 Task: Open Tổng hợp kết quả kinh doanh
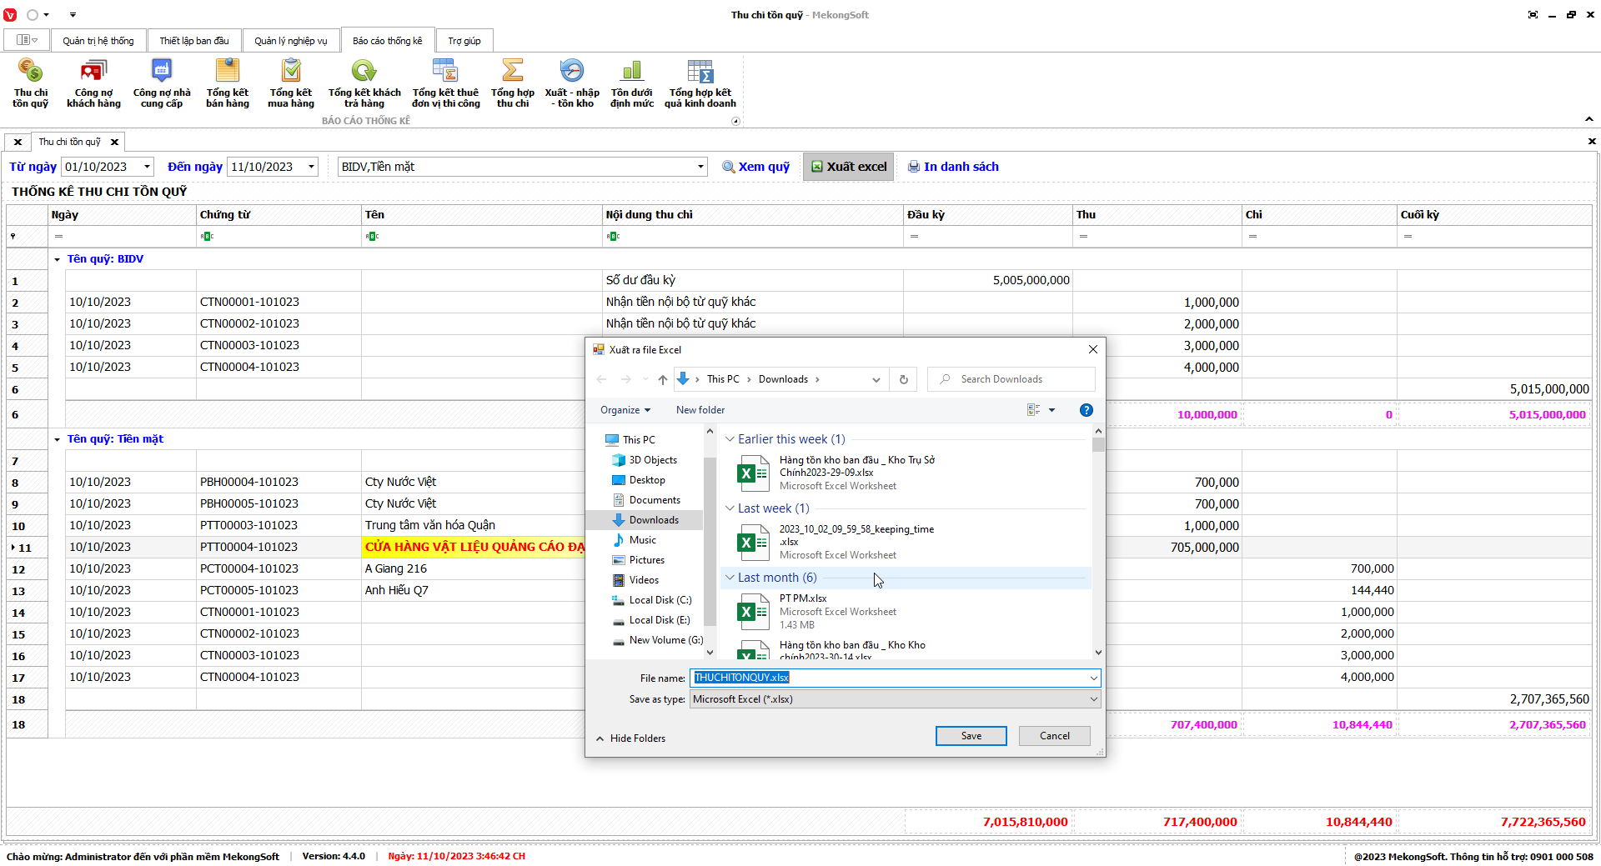(x=700, y=83)
